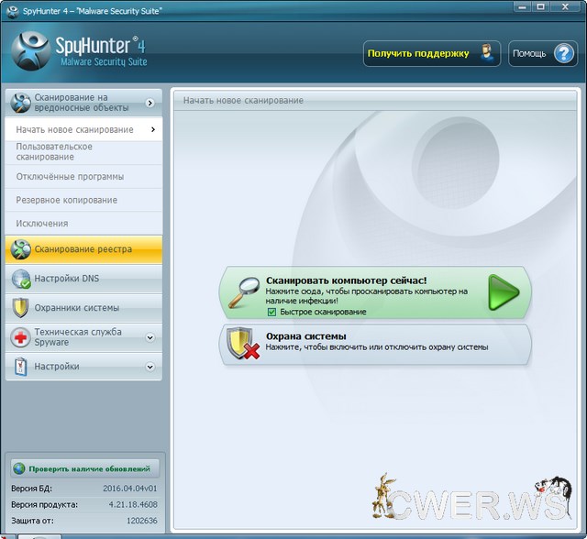Open 'Отключённые программы' menu item

pyautogui.click(x=70, y=177)
